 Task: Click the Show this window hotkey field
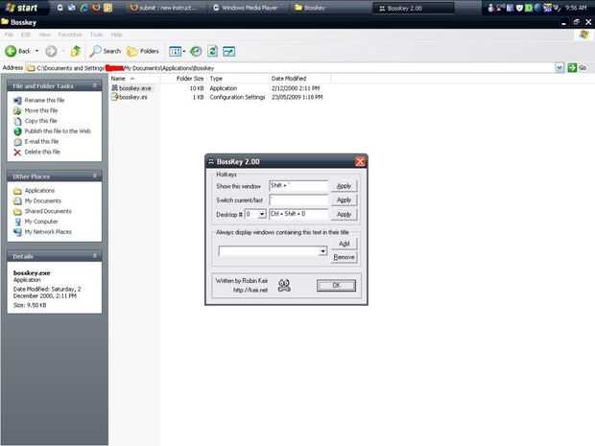[298, 186]
